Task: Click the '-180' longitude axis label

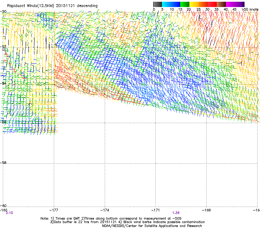Action: (4, 210)
